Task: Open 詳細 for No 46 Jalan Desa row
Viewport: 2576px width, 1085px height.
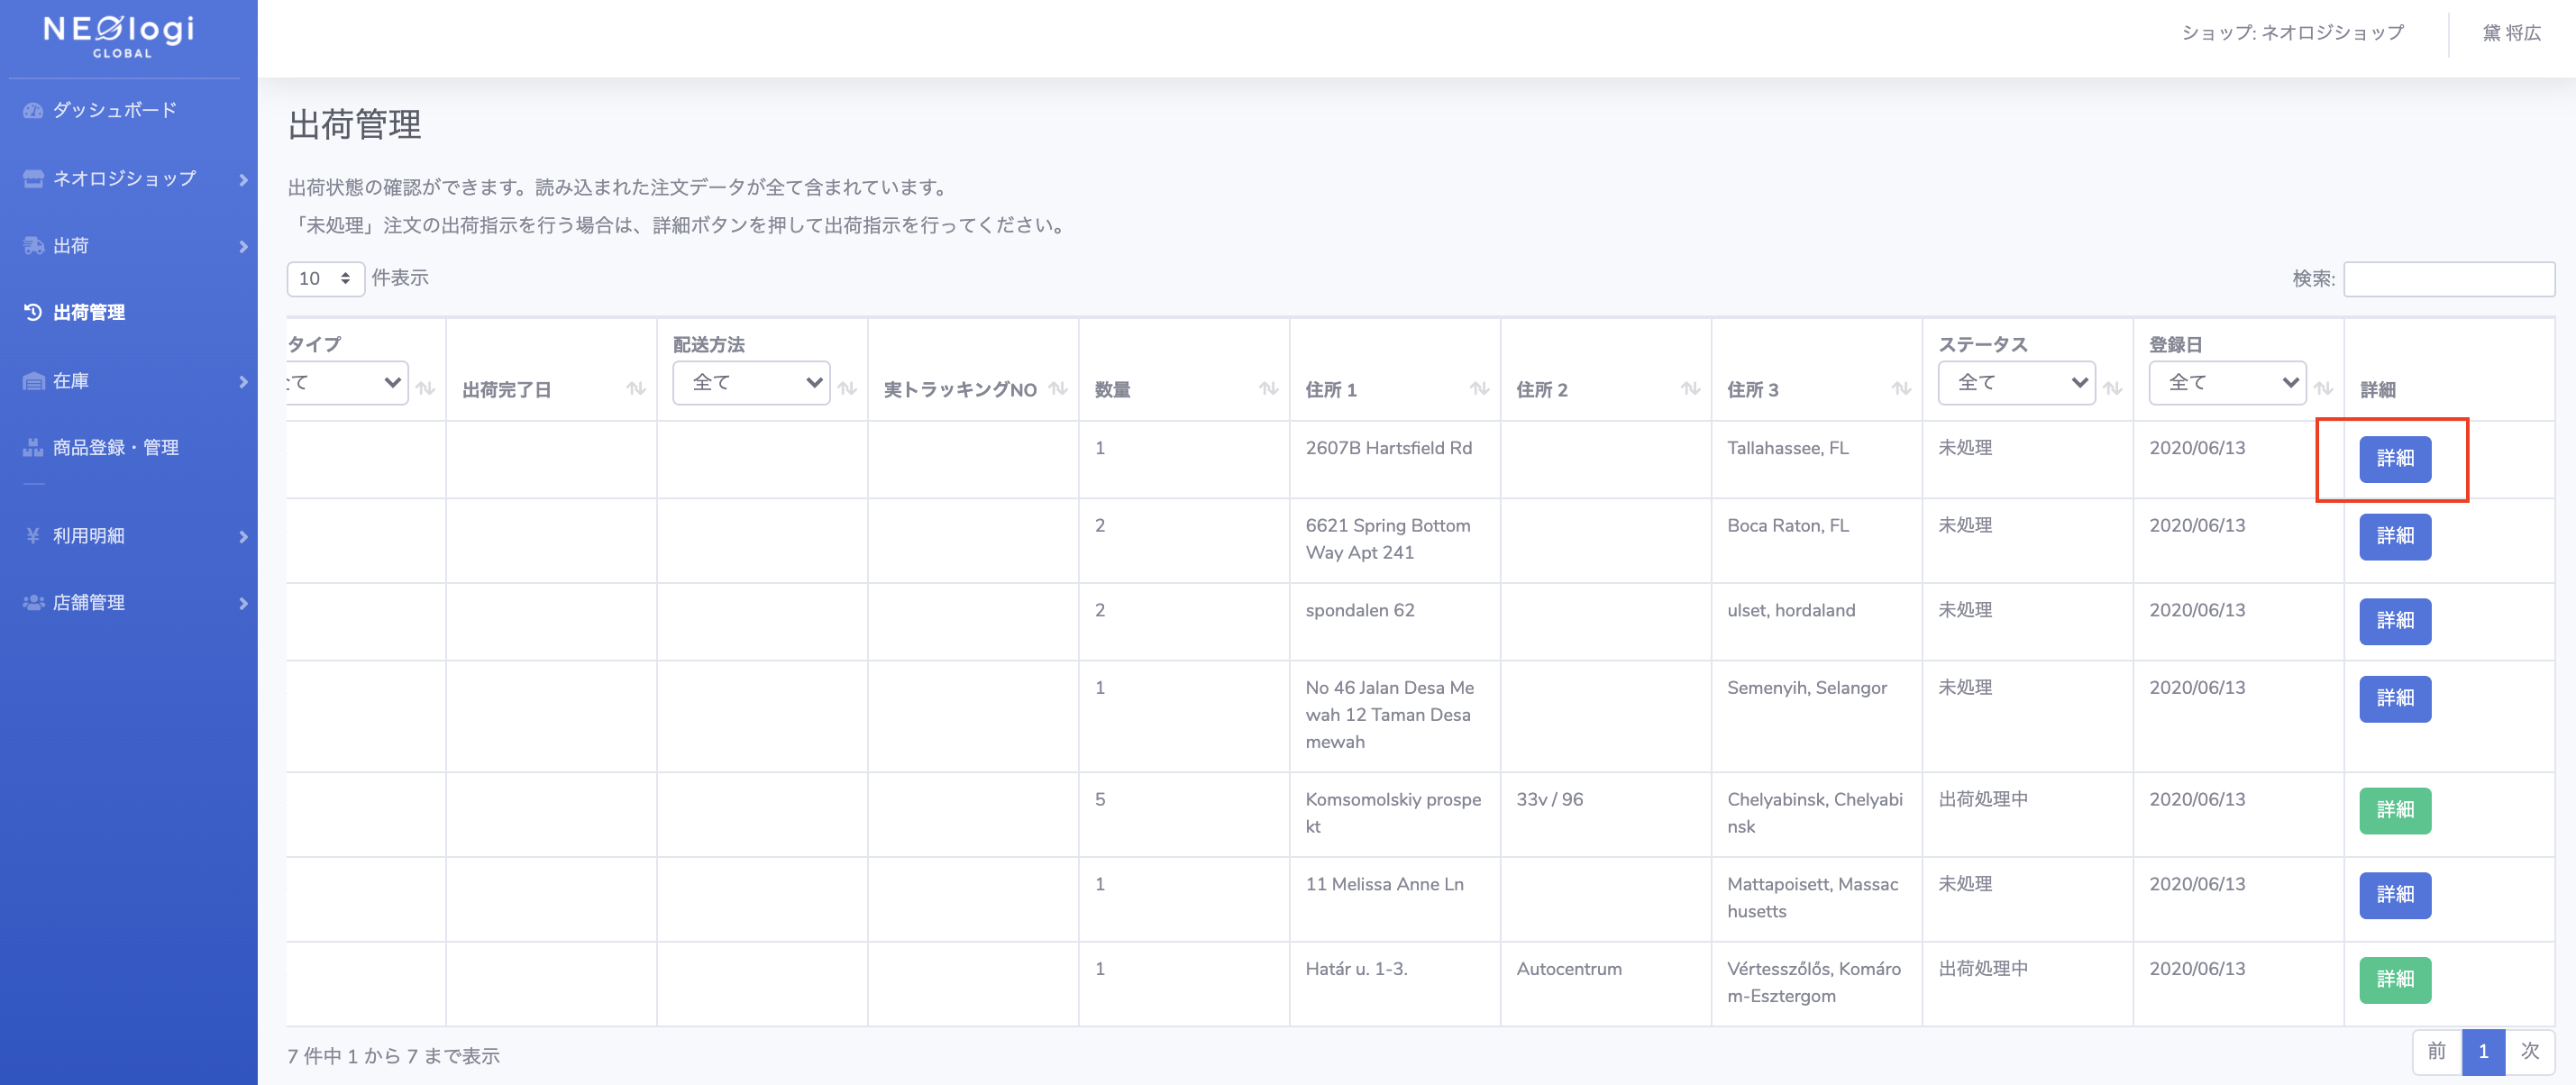Action: point(2394,699)
